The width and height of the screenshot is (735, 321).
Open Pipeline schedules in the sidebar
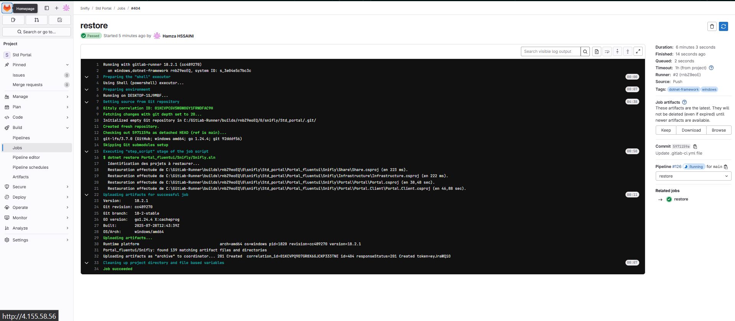[36, 168]
